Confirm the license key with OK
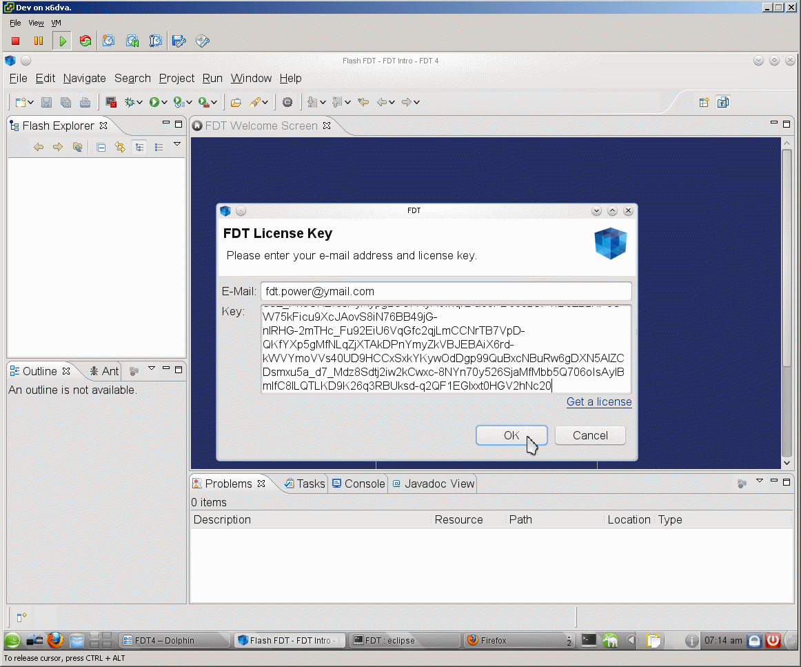 tap(511, 435)
